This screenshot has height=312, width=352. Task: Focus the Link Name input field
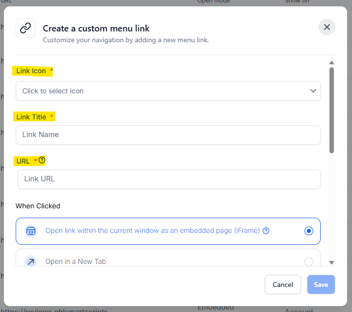(x=168, y=135)
